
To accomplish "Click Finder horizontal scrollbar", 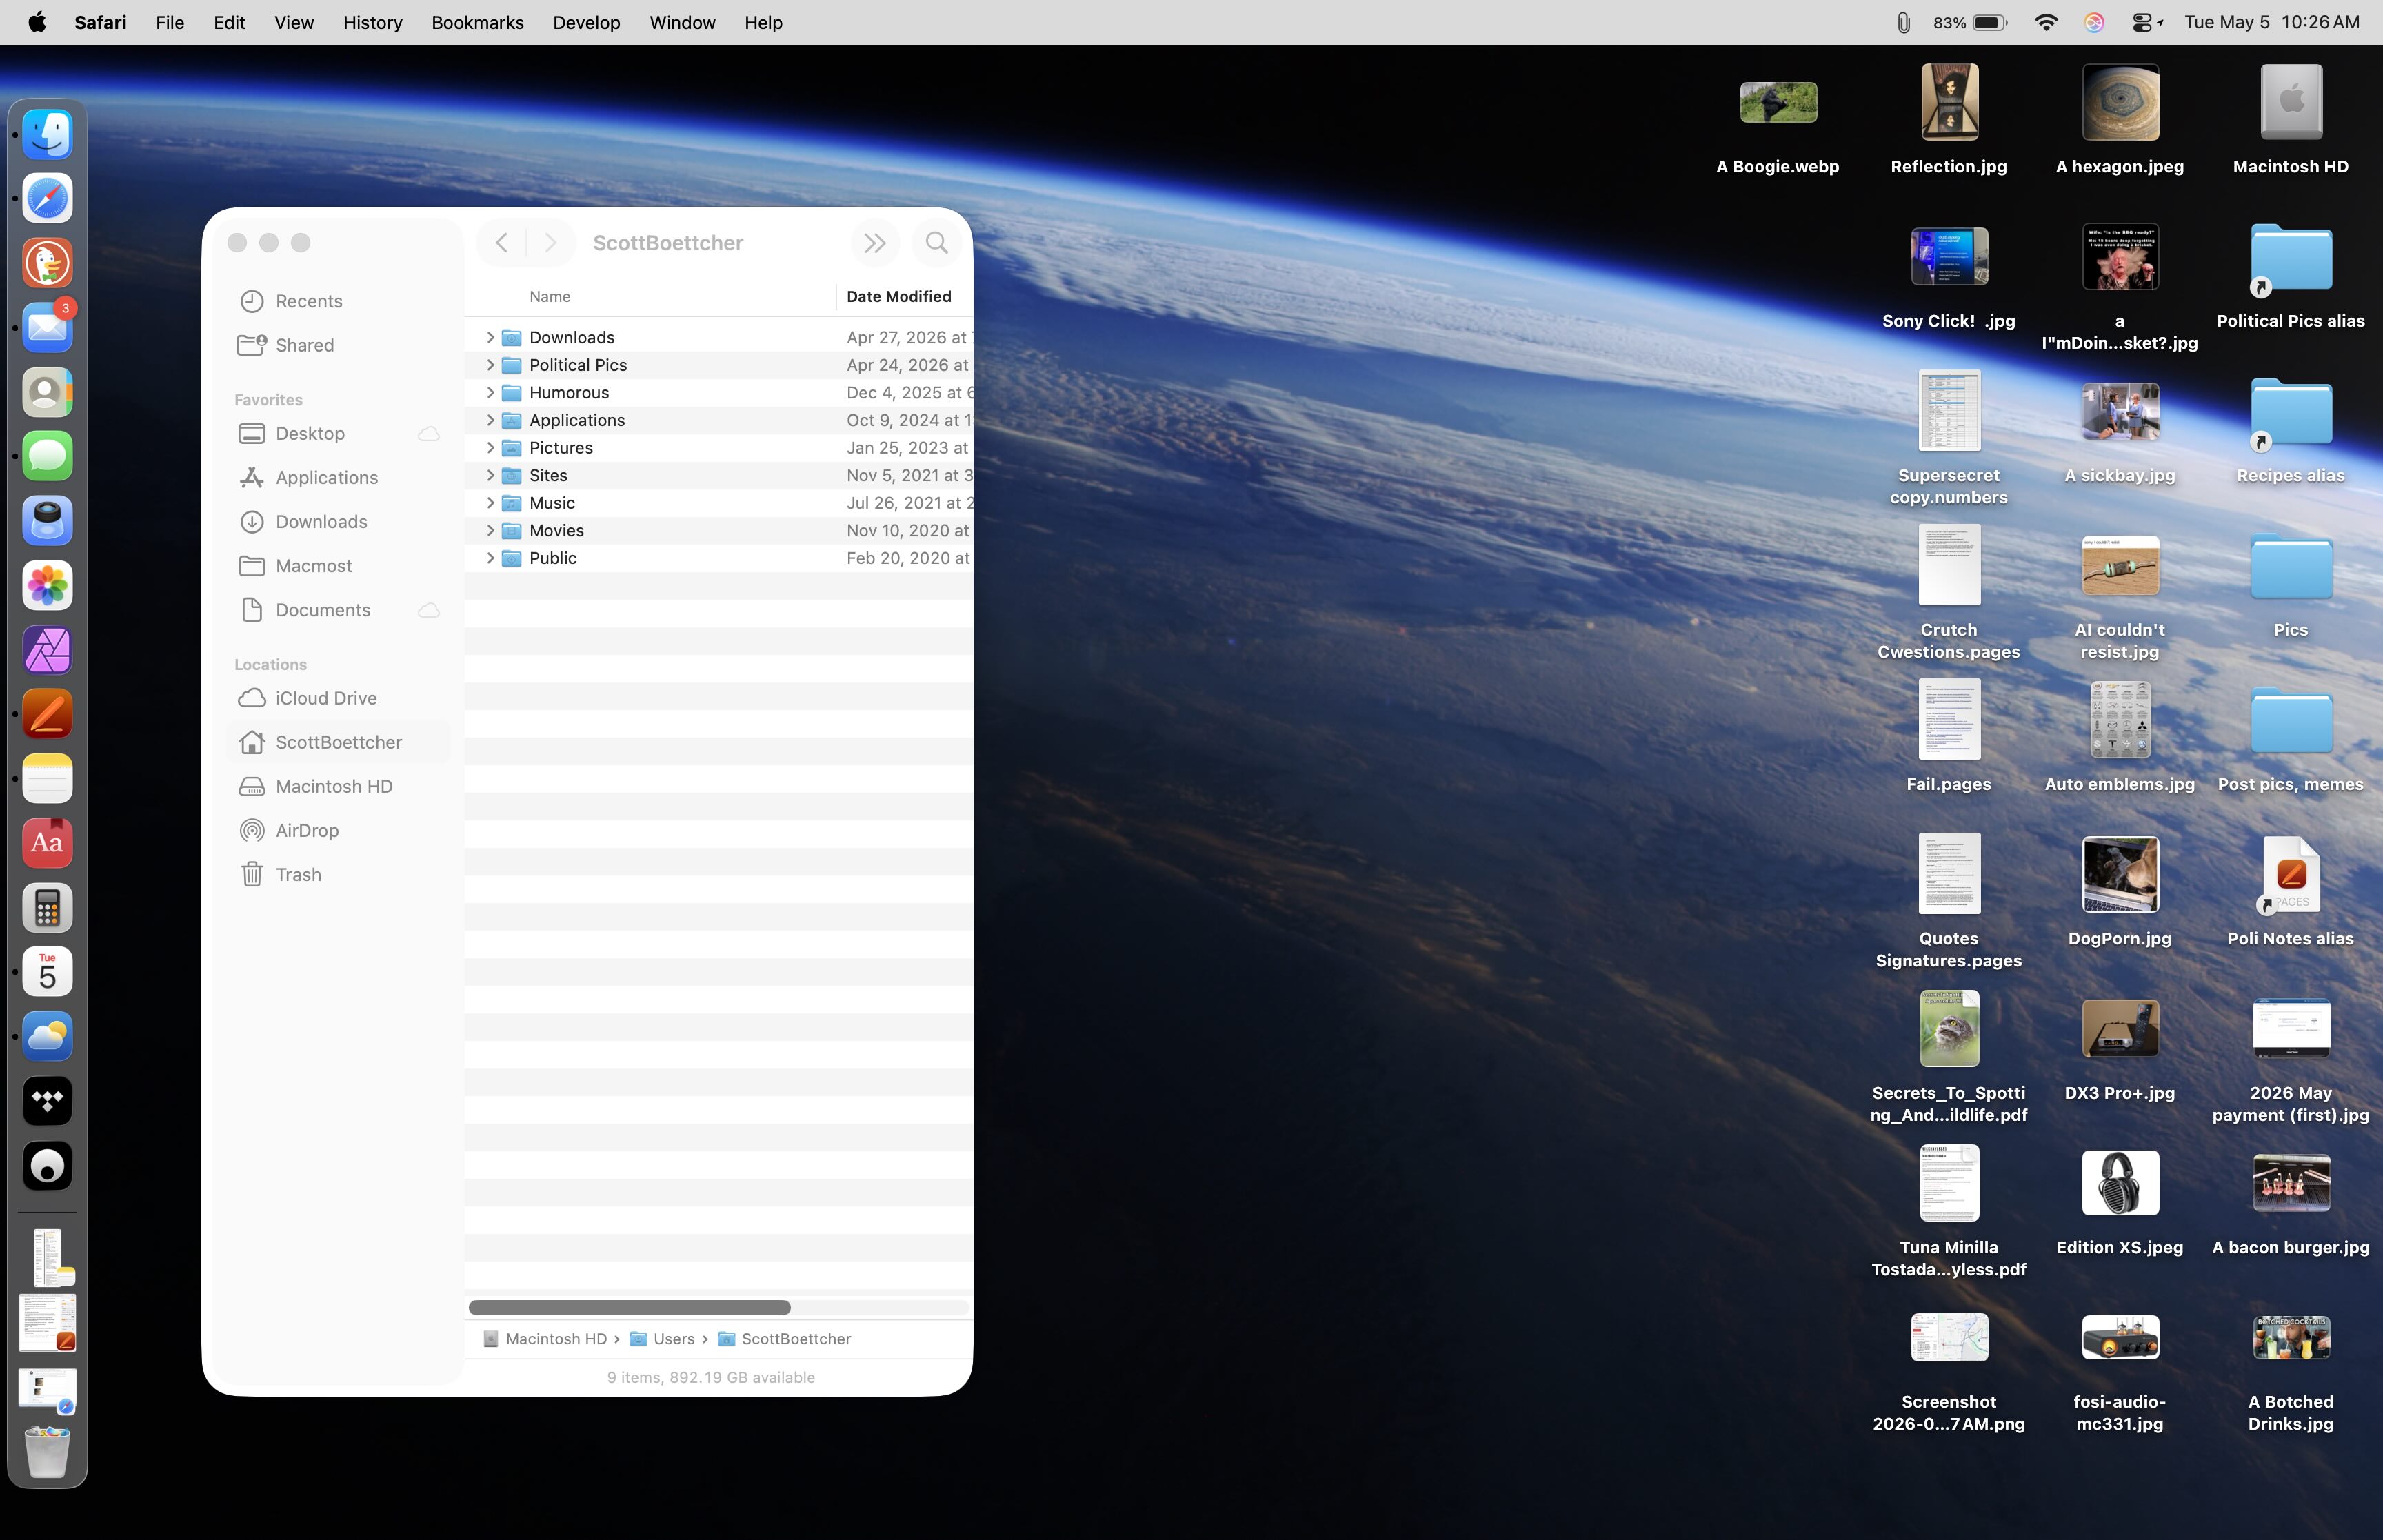I will [x=630, y=1308].
